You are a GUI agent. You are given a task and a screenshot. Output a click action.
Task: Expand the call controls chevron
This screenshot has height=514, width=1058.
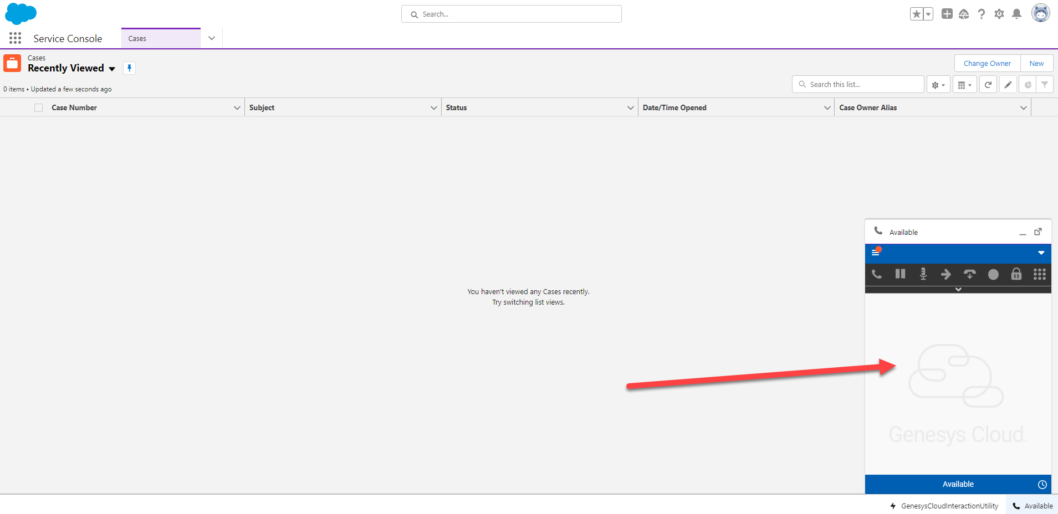pos(958,289)
